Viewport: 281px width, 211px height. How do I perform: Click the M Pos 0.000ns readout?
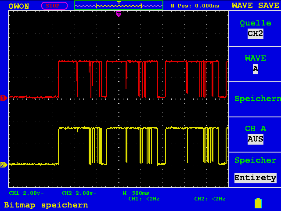(195, 6)
